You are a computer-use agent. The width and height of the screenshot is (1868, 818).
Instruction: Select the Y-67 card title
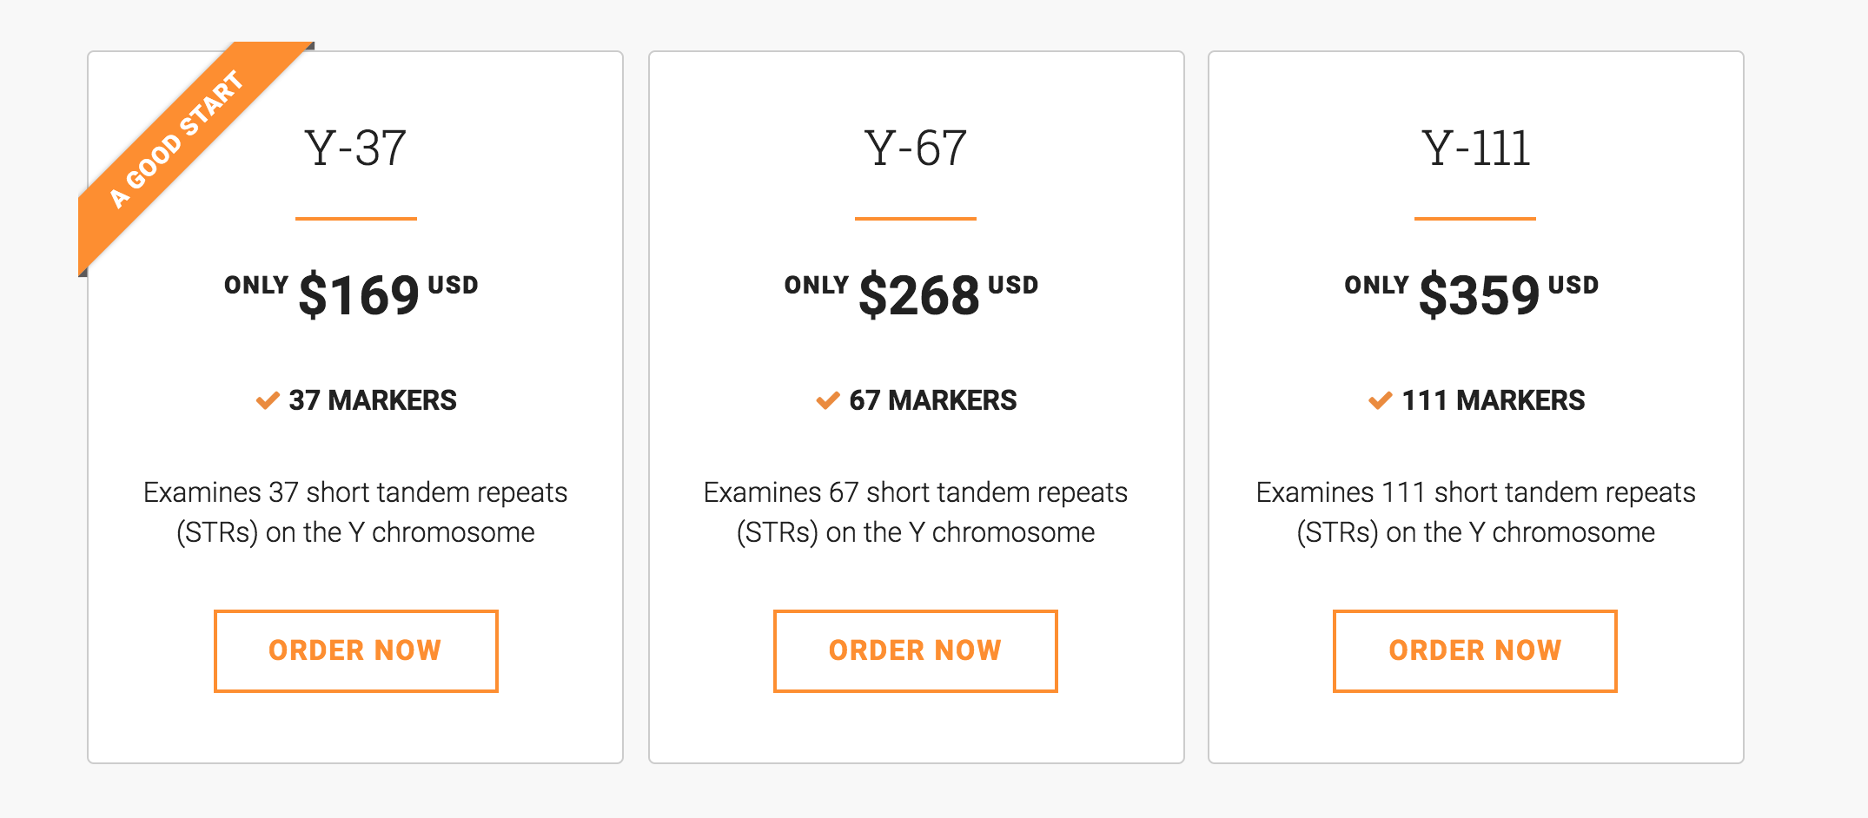(915, 148)
